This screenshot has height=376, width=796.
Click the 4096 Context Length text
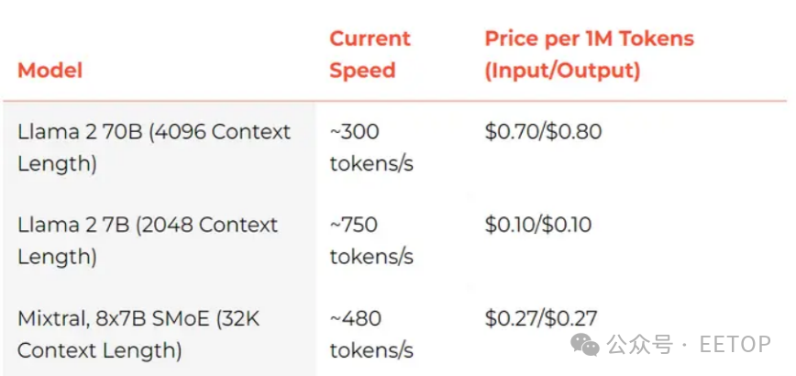(x=154, y=148)
